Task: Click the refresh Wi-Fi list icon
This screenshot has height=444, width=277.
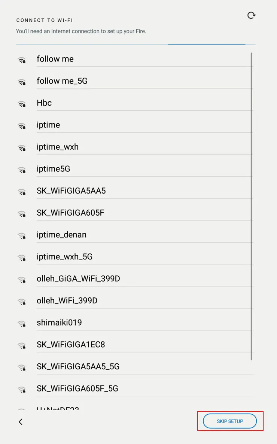Action: [252, 15]
